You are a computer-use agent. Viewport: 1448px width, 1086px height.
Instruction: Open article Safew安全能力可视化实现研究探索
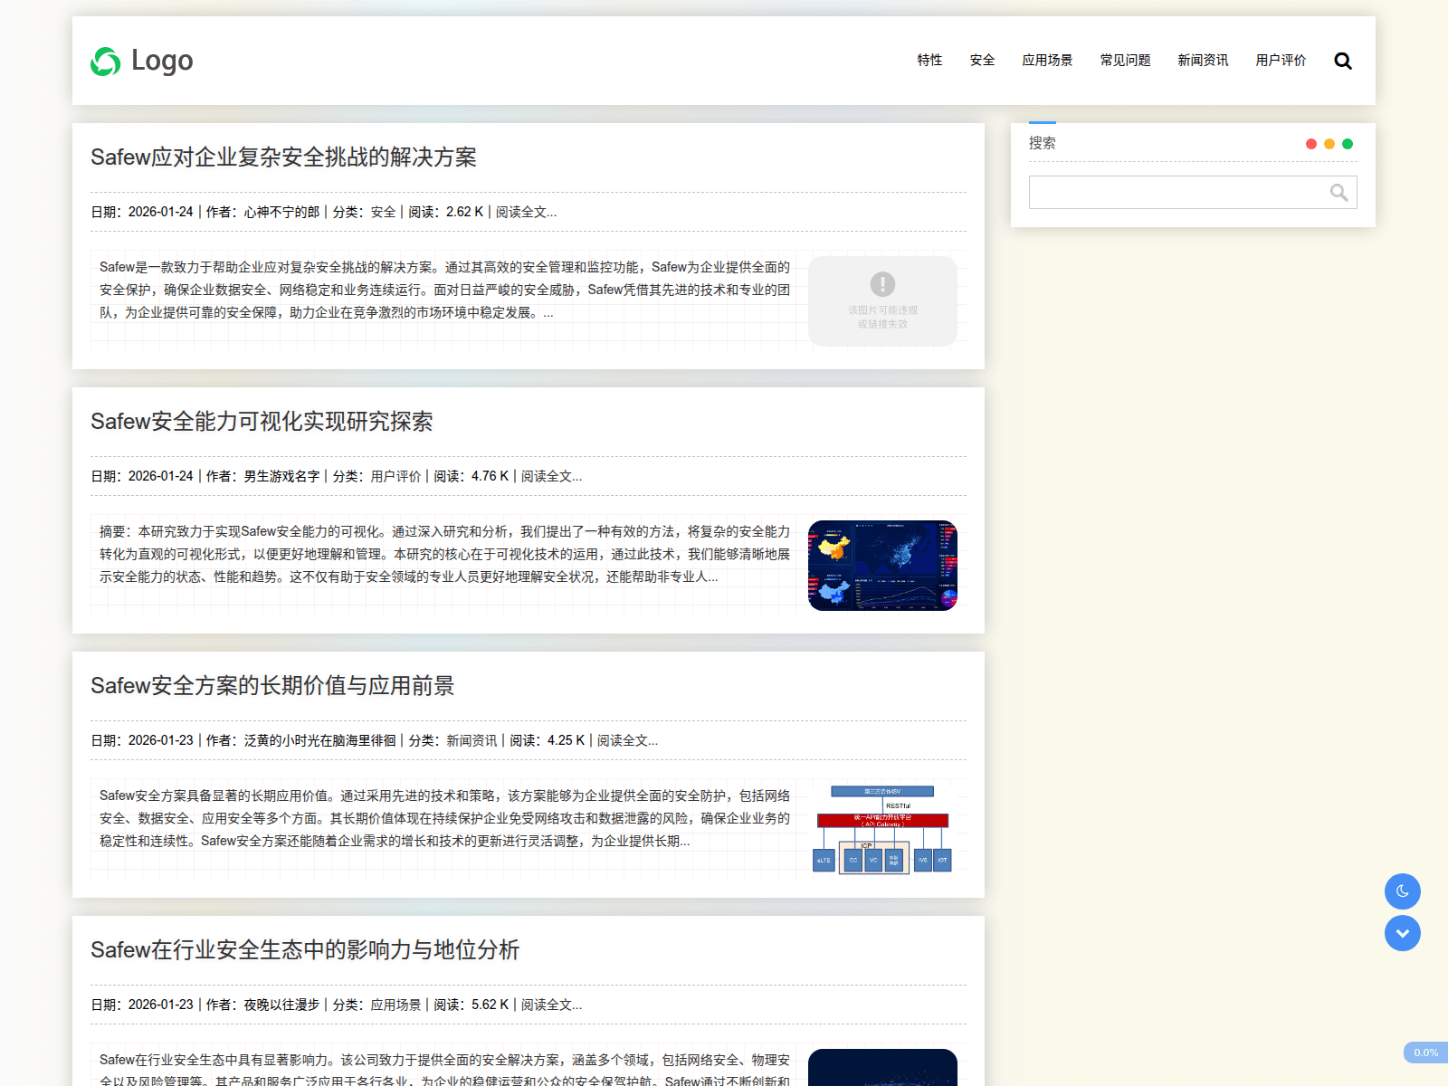point(262,422)
